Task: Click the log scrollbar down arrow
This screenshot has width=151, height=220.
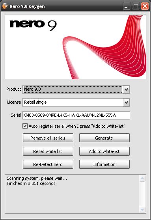Action: pos(142,210)
